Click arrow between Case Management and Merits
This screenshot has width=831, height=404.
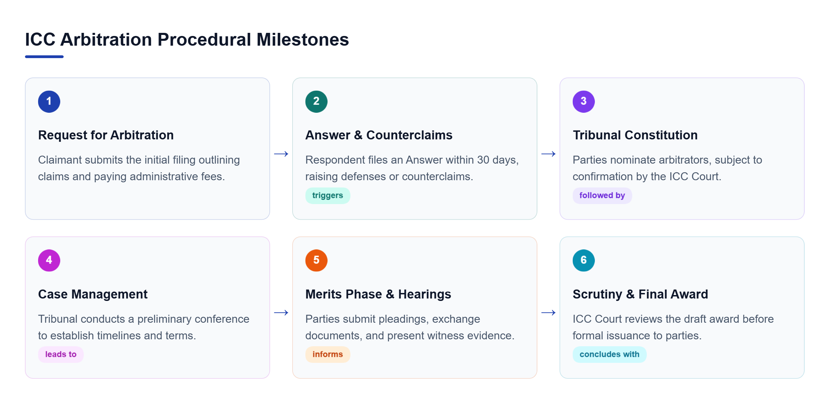tap(281, 312)
